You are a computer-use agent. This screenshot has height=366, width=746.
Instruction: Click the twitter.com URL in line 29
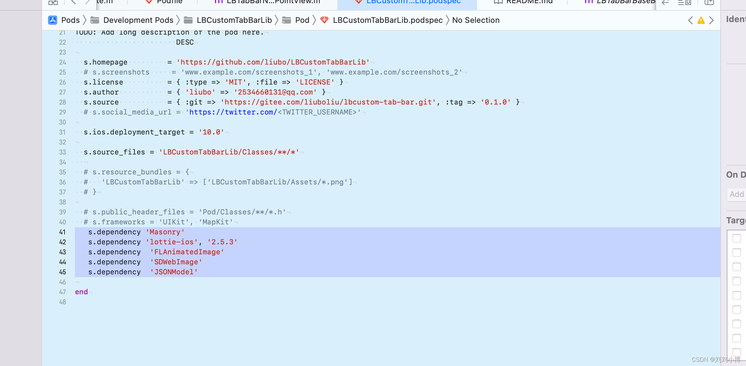point(233,112)
